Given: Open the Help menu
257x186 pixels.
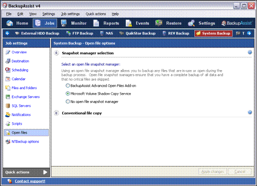Looking at the screenshot, I should pos(115,14).
